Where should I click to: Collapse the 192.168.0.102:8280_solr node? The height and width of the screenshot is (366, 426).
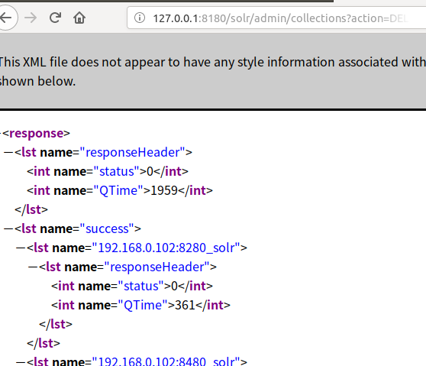coord(21,248)
